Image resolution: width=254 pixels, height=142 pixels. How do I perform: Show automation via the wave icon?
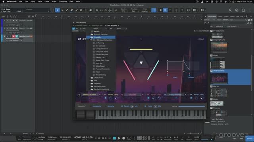15,17
